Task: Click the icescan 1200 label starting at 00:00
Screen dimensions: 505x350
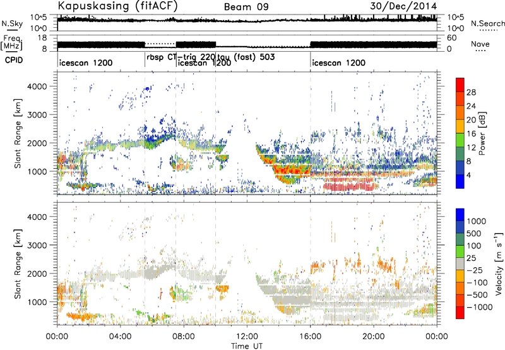Action: [x=86, y=63]
